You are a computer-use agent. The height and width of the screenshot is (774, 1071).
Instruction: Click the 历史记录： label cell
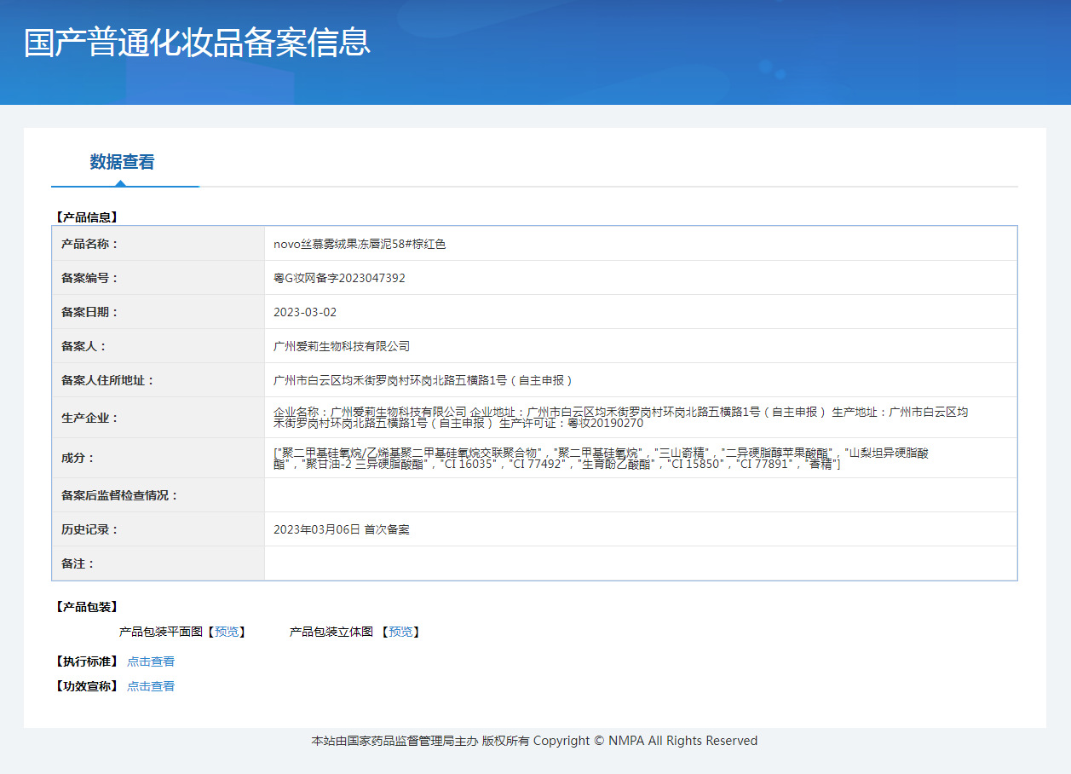pos(158,529)
